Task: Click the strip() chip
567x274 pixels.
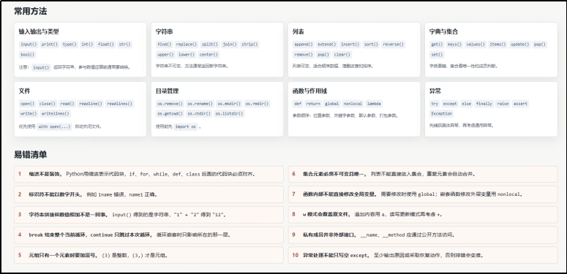Action: [x=249, y=45]
